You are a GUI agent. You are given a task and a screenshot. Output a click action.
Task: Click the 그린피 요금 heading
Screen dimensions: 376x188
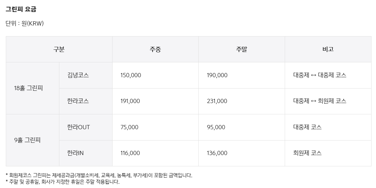[x=21, y=9]
